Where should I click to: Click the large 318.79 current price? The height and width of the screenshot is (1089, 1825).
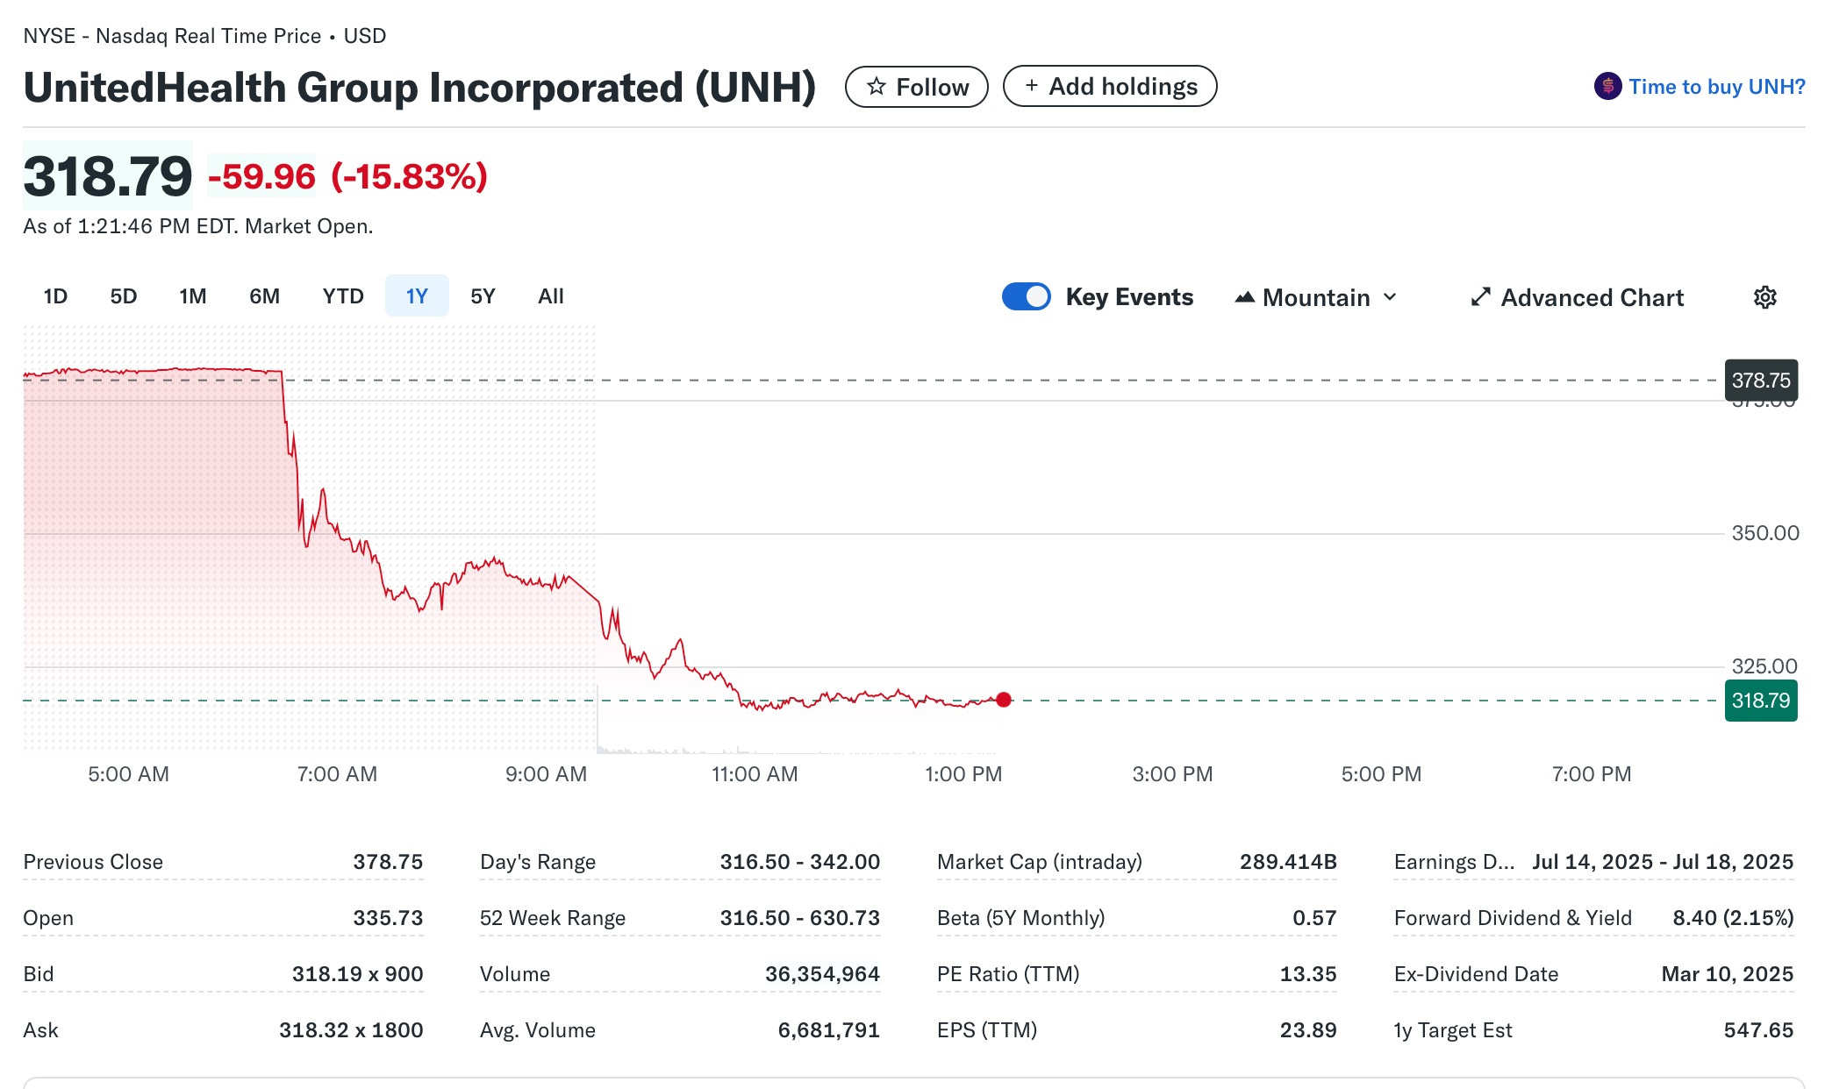pos(108,176)
